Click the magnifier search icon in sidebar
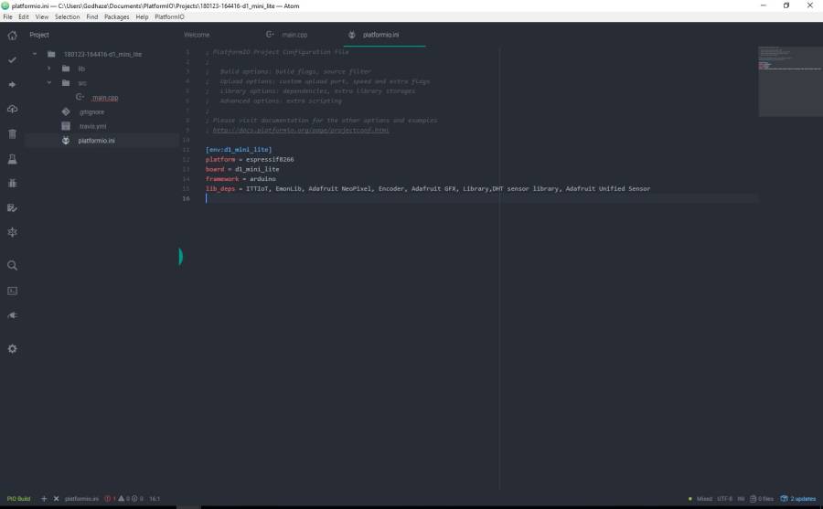This screenshot has width=823, height=509. tap(12, 265)
